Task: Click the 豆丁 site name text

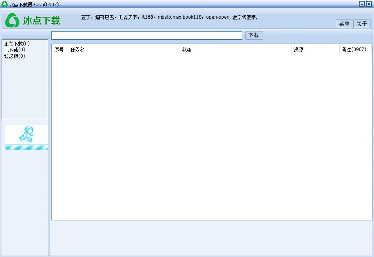Action: click(85, 17)
